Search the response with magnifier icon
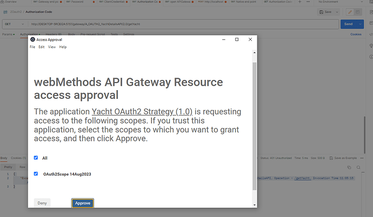This screenshot has height=217, width=373. click(x=358, y=167)
